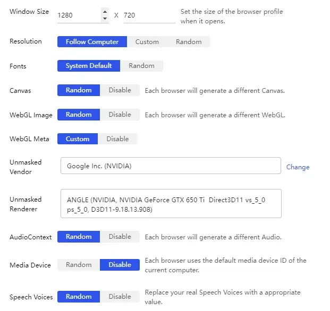Disable WebGL Meta option
This screenshot has width=330, height=311.
(x=117, y=139)
